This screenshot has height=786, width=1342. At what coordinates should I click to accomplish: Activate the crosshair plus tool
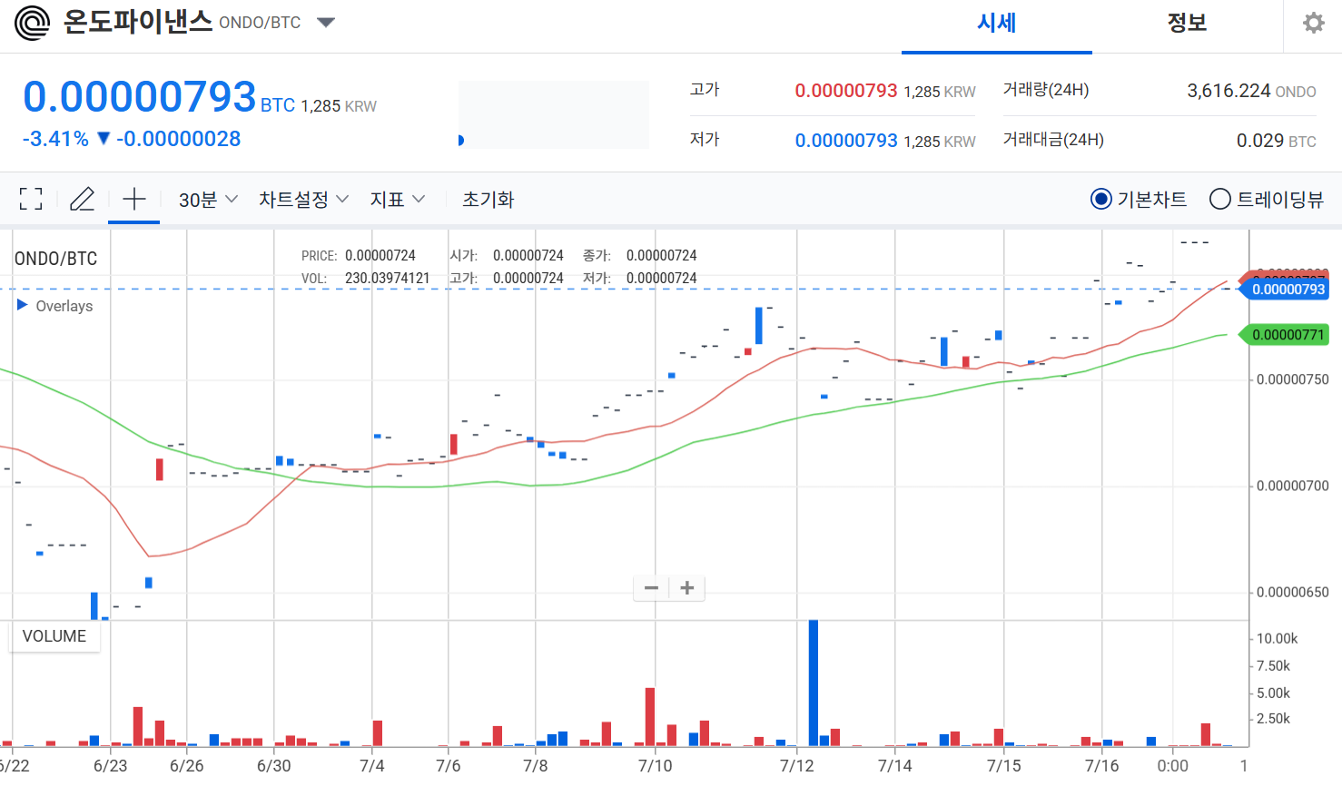(x=134, y=199)
